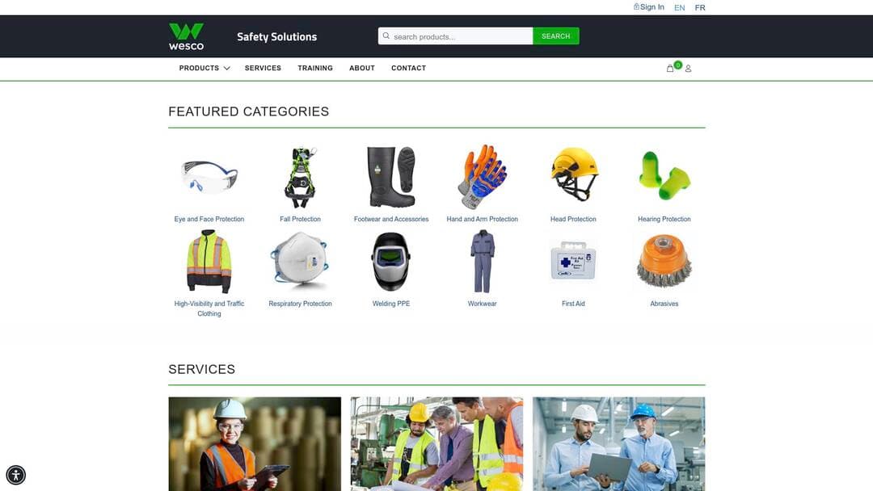873x491 pixels.
Task: Select the Fall Protection harness icon
Action: pyautogui.click(x=300, y=174)
